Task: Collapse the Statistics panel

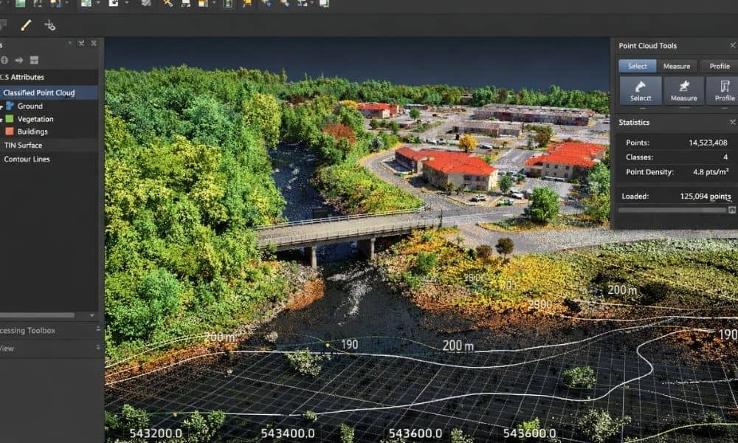Action: pyautogui.click(x=732, y=122)
